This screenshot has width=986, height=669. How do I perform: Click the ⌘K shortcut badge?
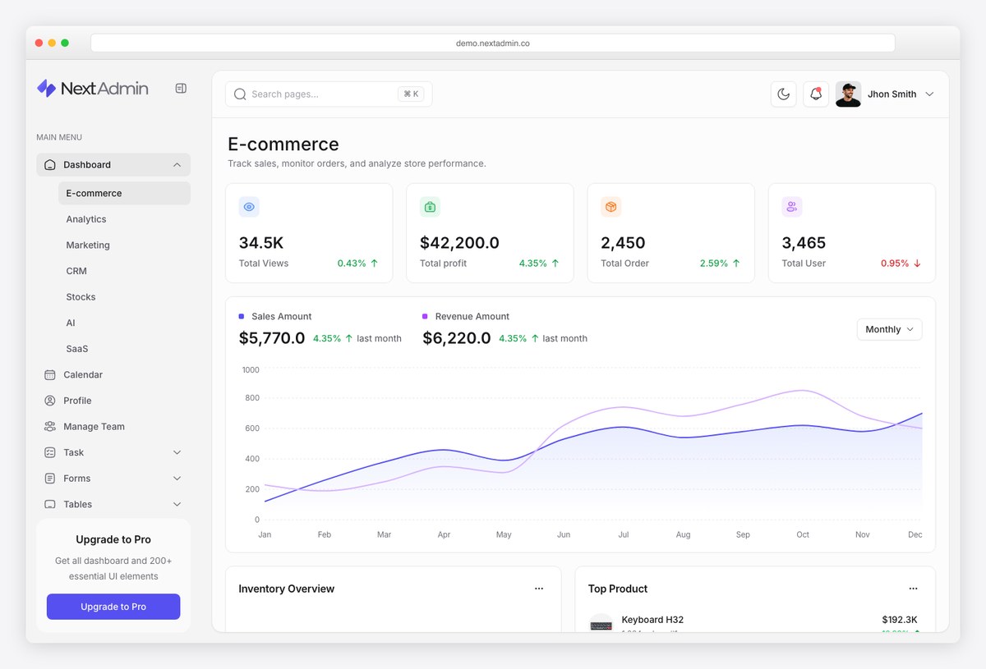(x=412, y=94)
